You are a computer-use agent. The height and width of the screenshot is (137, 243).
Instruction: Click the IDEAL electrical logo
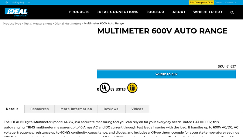(16, 12)
